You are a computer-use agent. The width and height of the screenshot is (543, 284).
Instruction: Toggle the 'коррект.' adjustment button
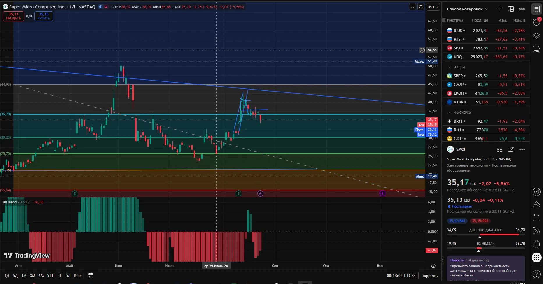coord(429,276)
